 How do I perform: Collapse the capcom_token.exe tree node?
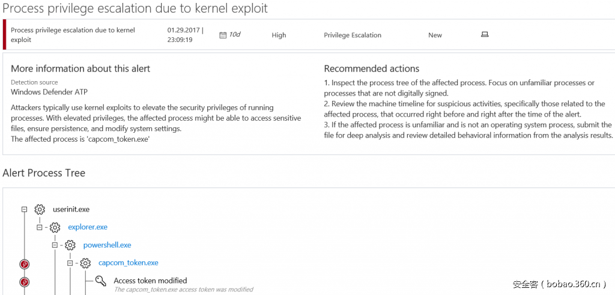pyautogui.click(x=70, y=263)
